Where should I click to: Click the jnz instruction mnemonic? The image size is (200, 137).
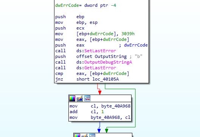click(x=59, y=79)
